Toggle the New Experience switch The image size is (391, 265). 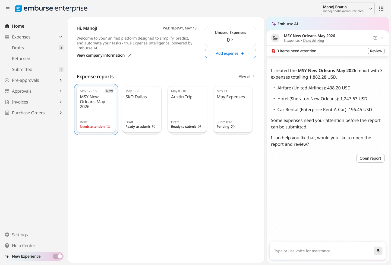[x=58, y=256]
